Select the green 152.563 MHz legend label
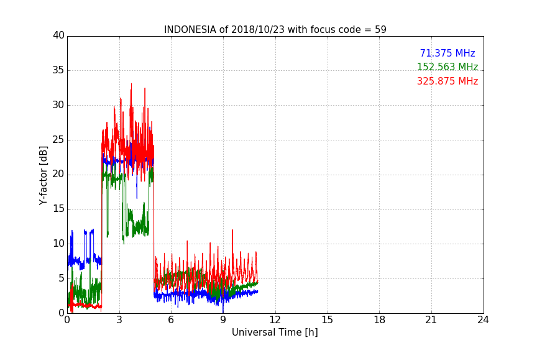The width and height of the screenshot is (537, 358). (x=447, y=67)
